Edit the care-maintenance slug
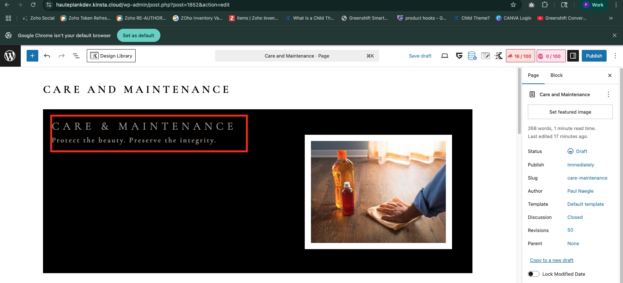This screenshot has height=283, width=623. tap(587, 178)
